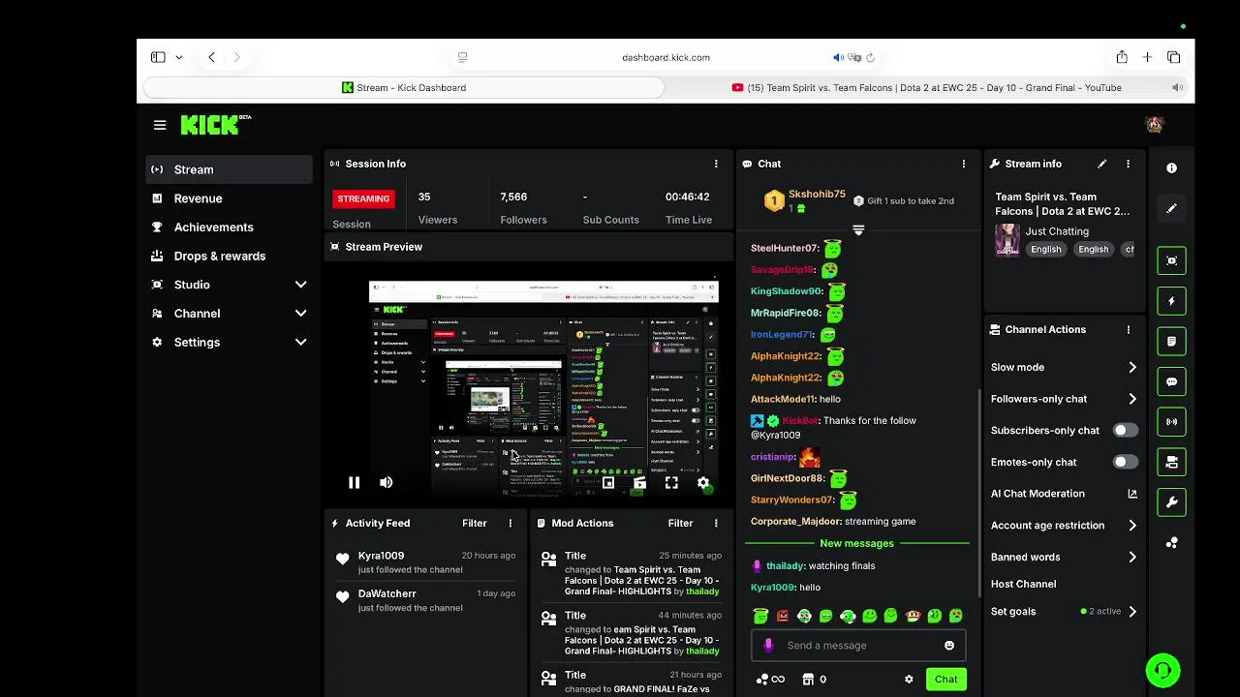Viewport: 1240px width, 697px height.
Task: Go to Drops & rewards in sidebar
Action: [229, 256]
